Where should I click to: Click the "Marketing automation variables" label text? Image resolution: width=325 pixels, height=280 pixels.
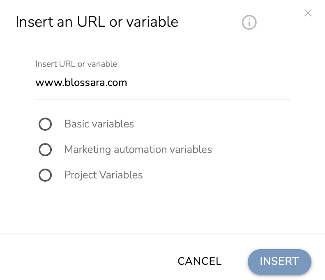click(x=138, y=149)
